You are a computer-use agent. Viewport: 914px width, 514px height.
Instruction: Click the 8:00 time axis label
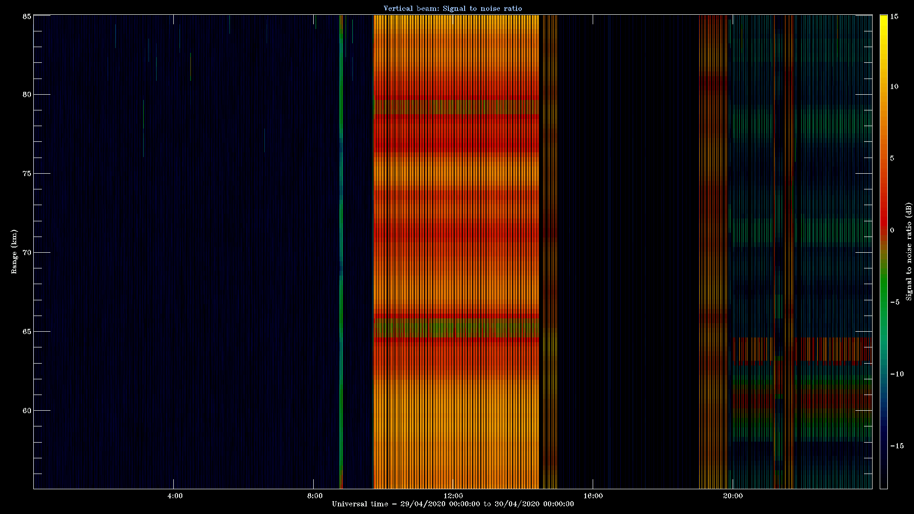(315, 496)
